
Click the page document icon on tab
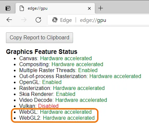tap(22, 8)
